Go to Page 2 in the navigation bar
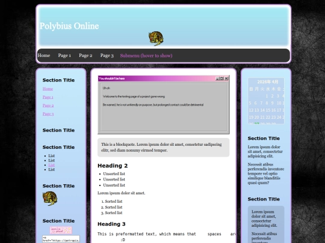Viewport: 325px width, 243px height. pos(85,55)
